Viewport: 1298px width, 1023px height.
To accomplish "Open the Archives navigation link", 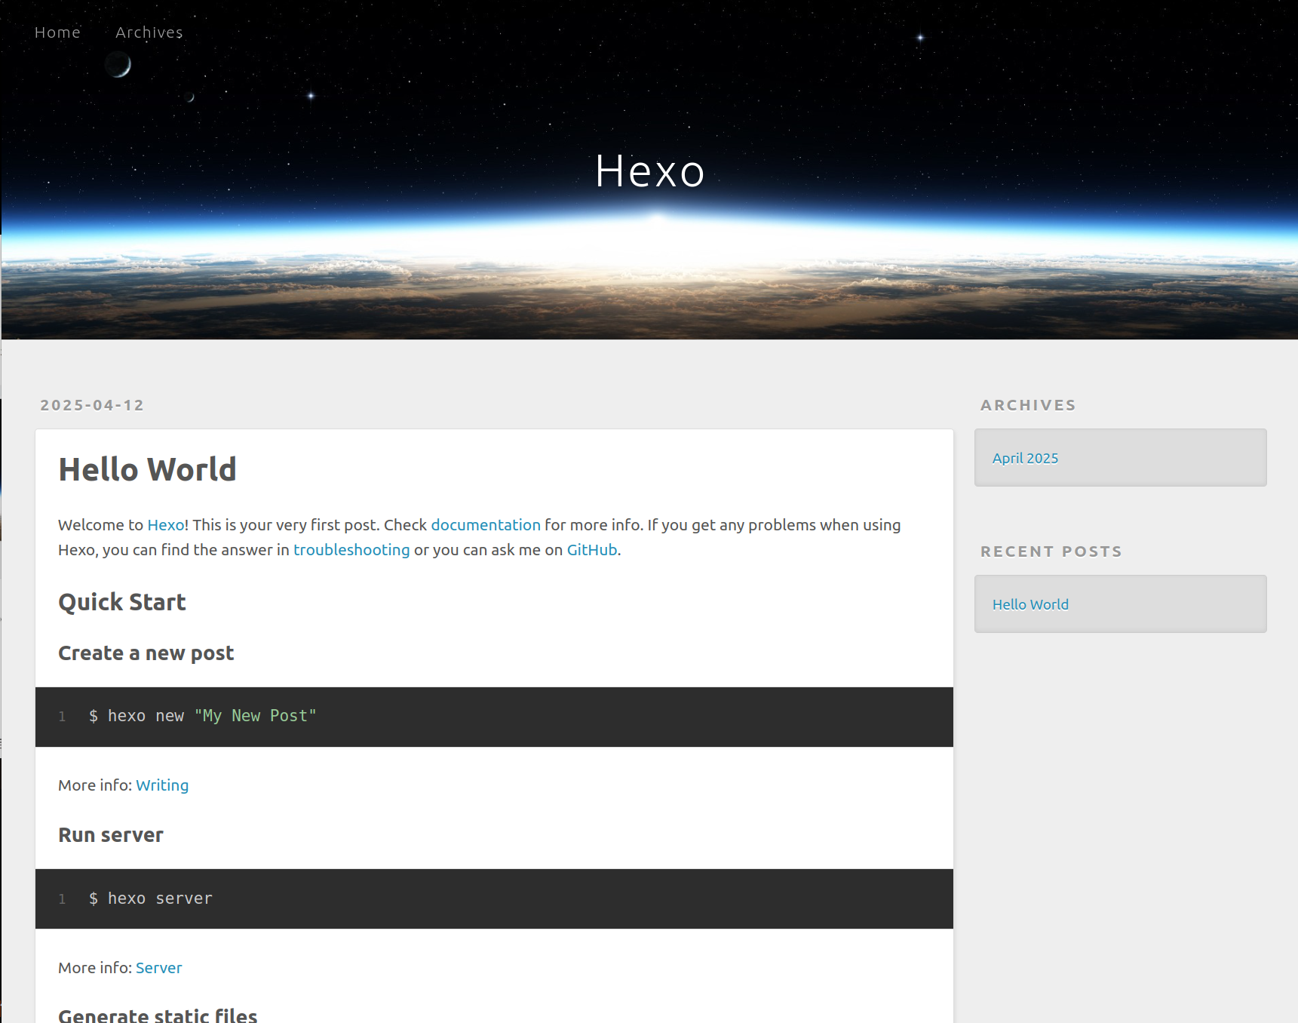I will tap(149, 32).
